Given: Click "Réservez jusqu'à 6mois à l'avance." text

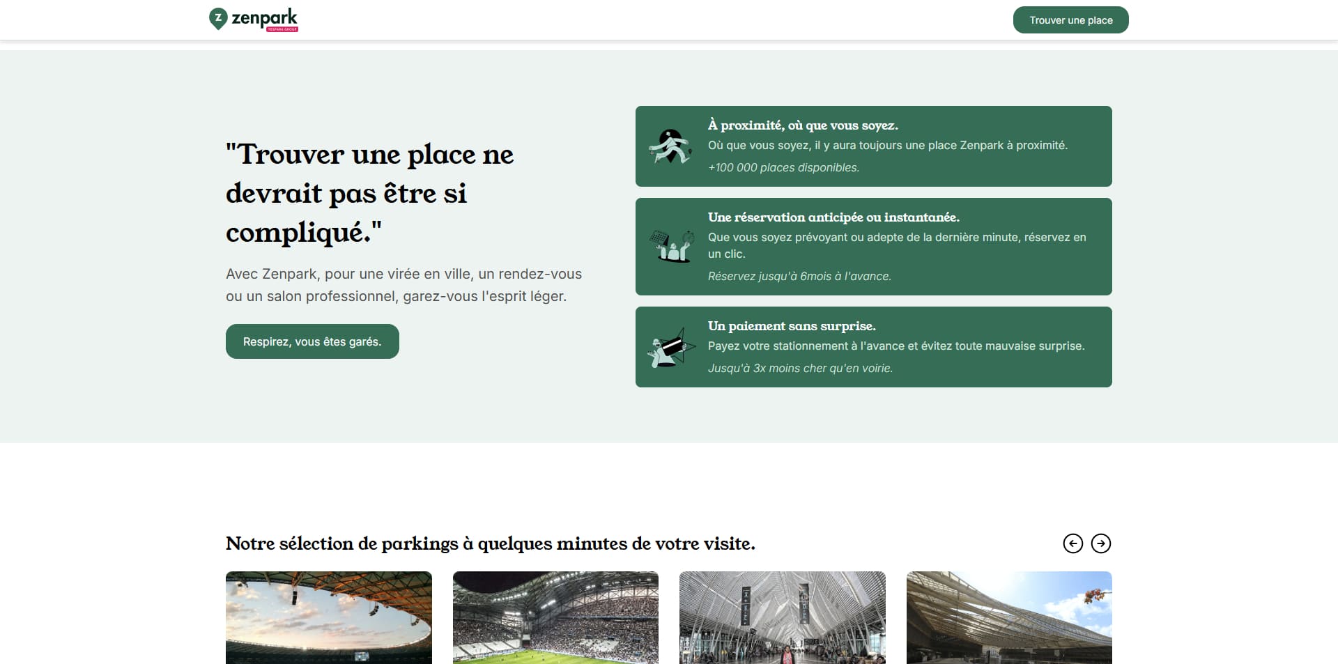Looking at the screenshot, I should click(x=799, y=276).
